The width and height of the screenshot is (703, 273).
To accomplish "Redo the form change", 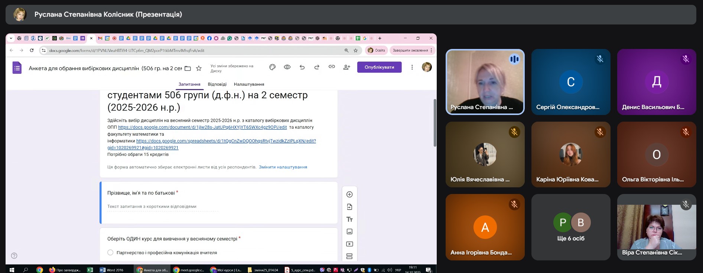I will 317,67.
